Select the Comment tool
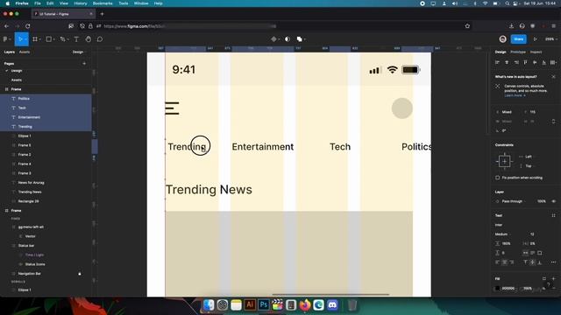The image size is (561, 315). click(x=100, y=39)
